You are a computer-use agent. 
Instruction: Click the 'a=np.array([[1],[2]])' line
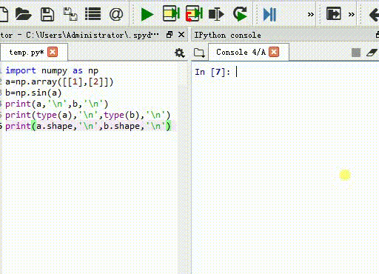pyautogui.click(x=59, y=81)
